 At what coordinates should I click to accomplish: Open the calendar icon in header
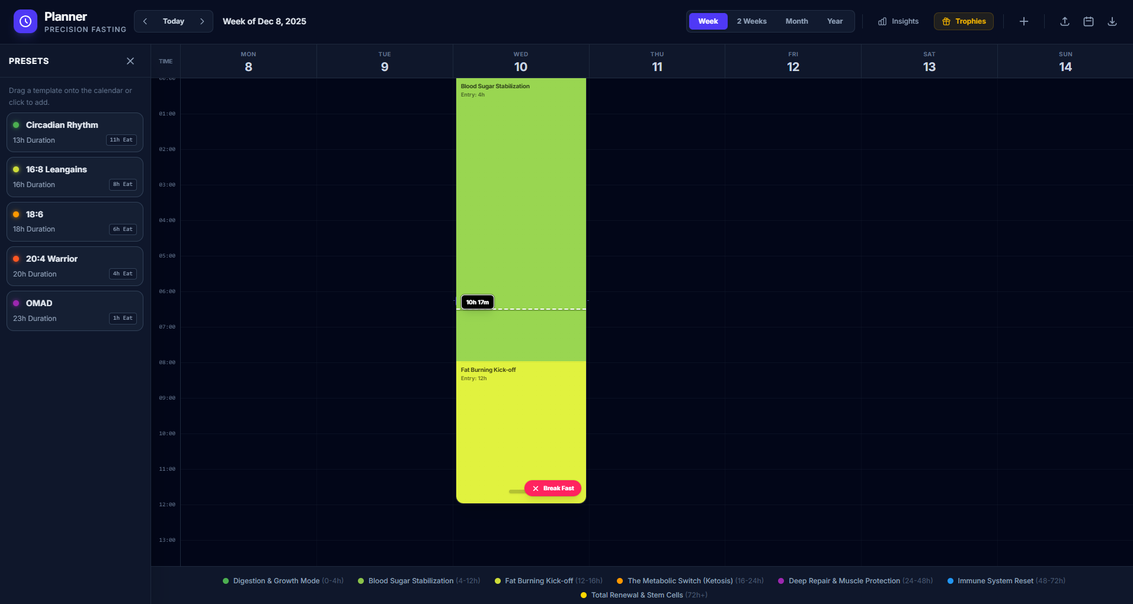1088,21
